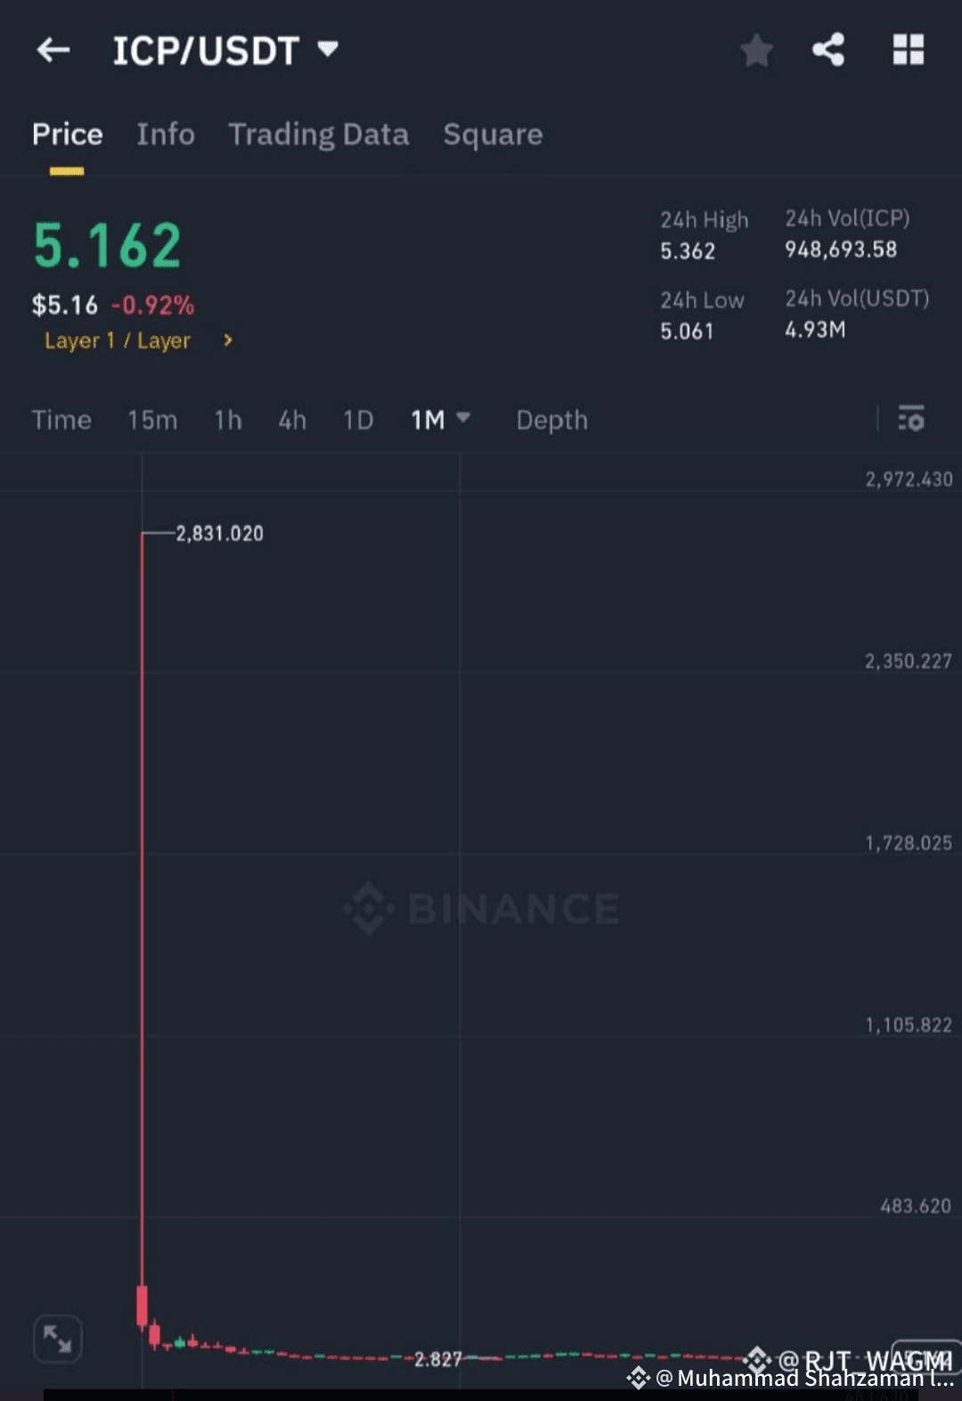This screenshot has width=962, height=1401.
Task: Select the 4h chart interval
Action: 292,420
